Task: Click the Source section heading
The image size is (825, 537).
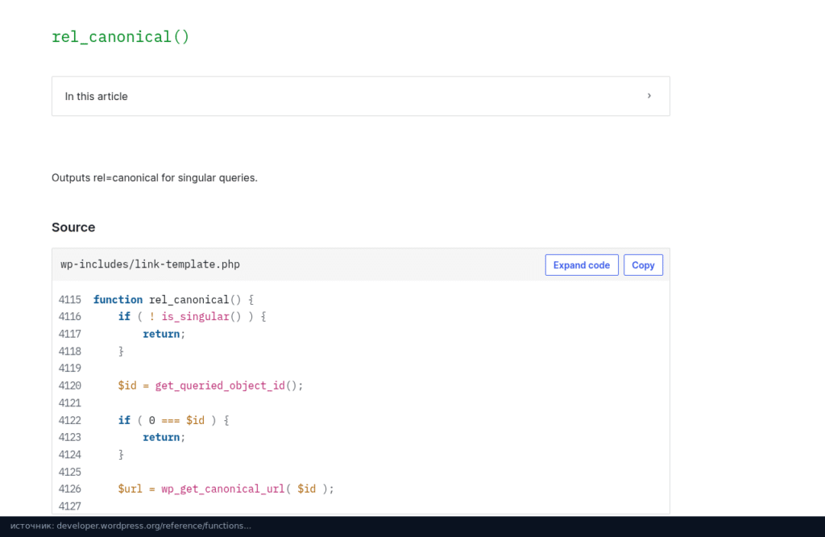Action: pos(73,227)
